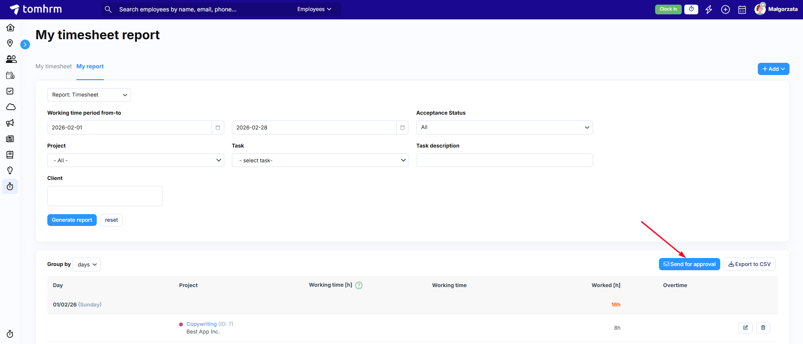Open the calendar icon in top bar
Image resolution: width=803 pixels, height=344 pixels.
pos(742,10)
